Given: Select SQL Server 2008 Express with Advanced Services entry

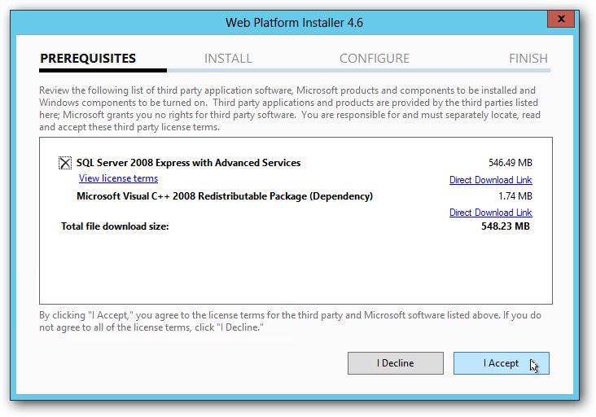Looking at the screenshot, I should click(188, 163).
